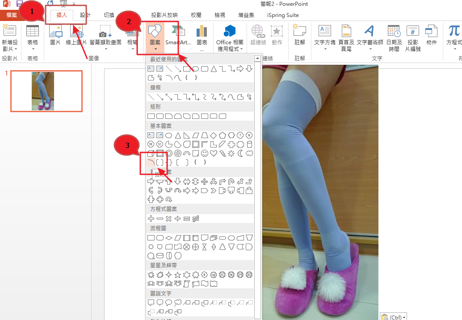Pick the not-equal sign equation shape
Screen dimensions: 462x320
[x=196, y=219]
